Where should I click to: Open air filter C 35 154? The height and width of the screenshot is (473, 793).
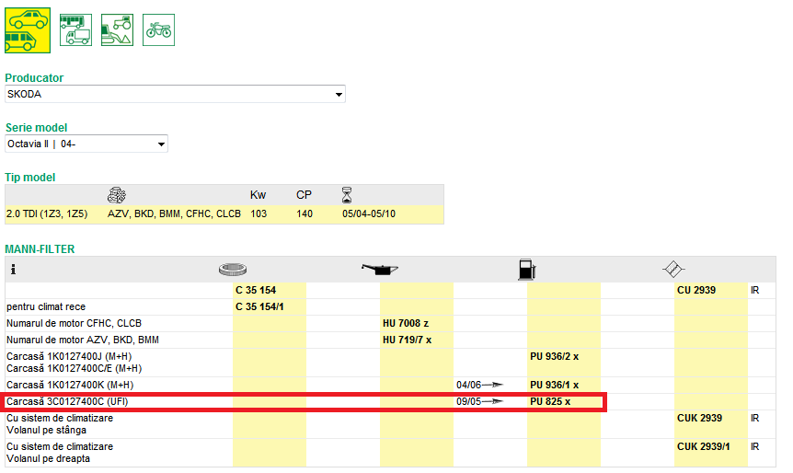point(256,291)
